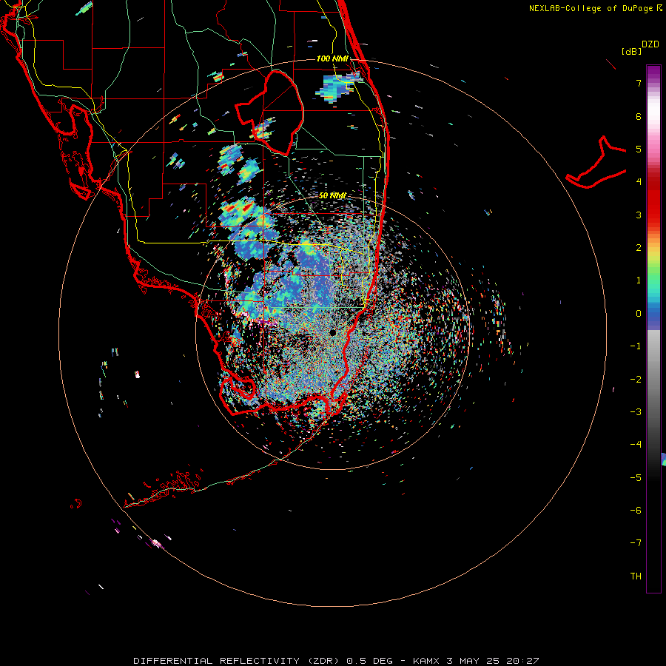Click the -1 value on color scale

click(636, 346)
